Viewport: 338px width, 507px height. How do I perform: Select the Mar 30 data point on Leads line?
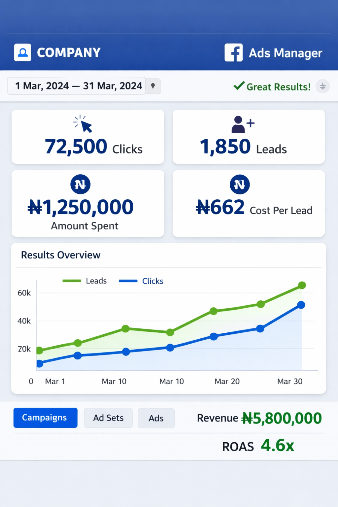click(x=302, y=286)
